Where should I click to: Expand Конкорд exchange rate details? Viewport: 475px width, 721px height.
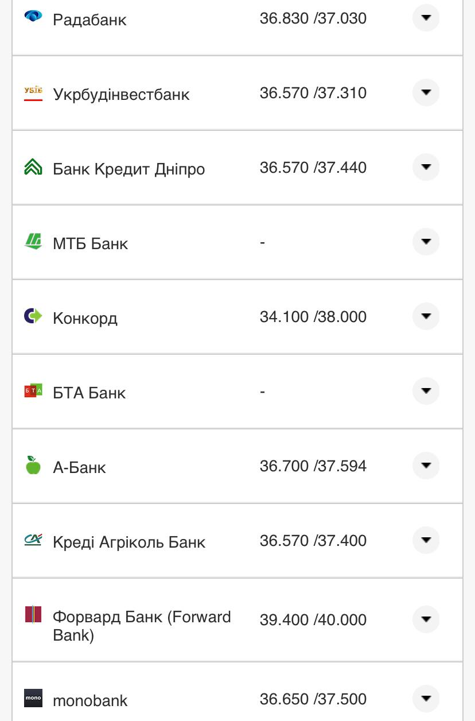426,316
